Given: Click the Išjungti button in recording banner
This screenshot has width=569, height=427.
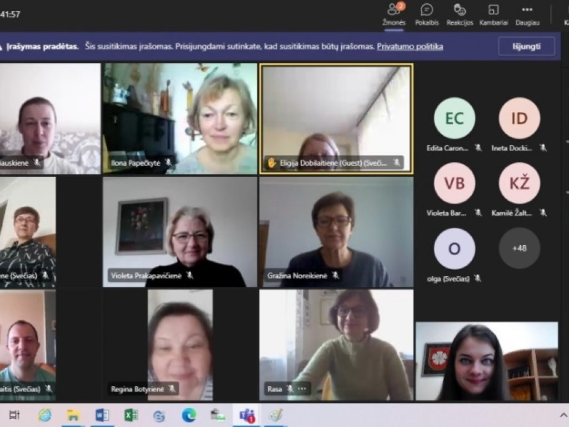Looking at the screenshot, I should tap(527, 46).
